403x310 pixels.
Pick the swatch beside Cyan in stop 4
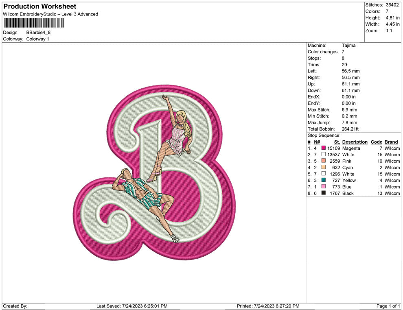tap(324, 168)
